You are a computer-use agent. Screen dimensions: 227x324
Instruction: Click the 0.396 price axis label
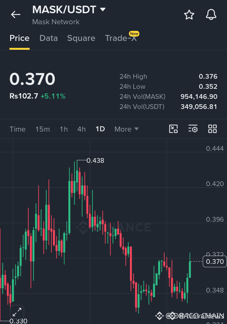[x=215, y=219]
